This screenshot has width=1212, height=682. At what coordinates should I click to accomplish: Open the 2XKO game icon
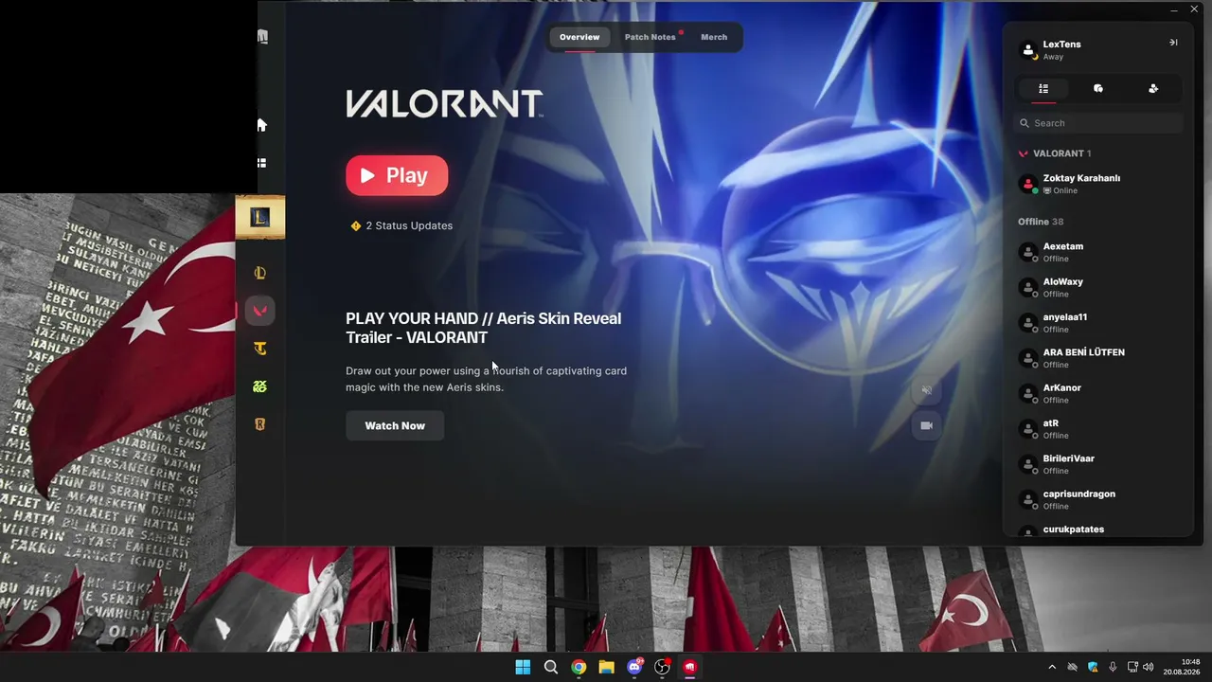click(x=260, y=386)
